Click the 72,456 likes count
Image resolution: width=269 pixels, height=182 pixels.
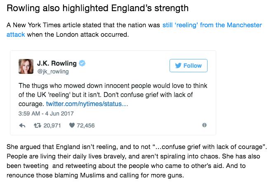tap(85, 125)
